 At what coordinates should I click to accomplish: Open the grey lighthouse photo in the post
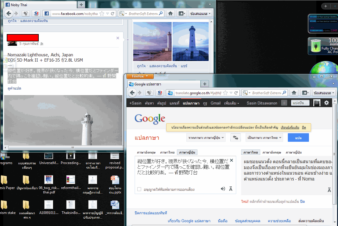pos(63,120)
